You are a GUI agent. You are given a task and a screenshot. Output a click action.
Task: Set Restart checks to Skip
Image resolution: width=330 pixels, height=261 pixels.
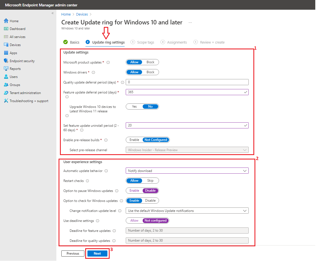click(150, 181)
